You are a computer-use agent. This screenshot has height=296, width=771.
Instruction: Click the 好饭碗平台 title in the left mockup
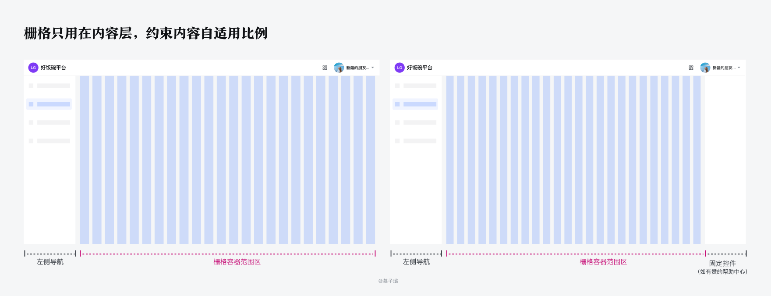pos(53,68)
